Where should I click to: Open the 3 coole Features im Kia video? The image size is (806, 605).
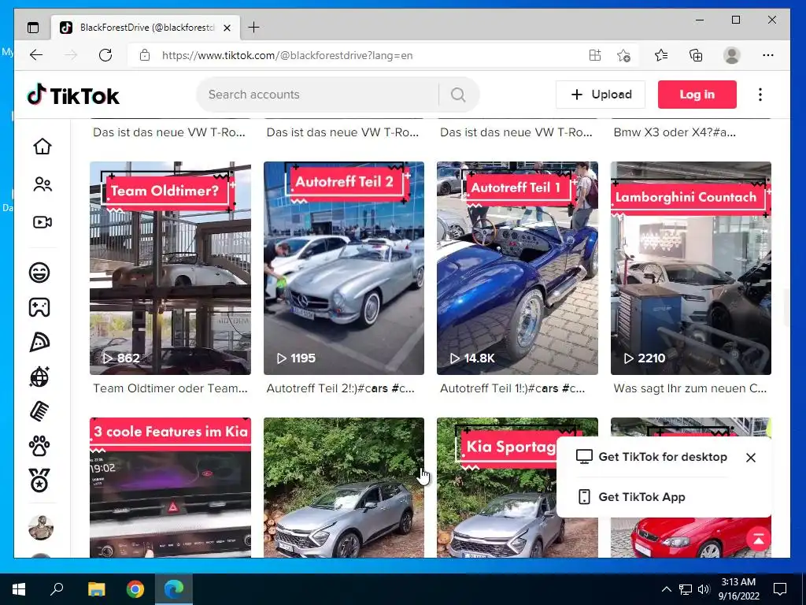pyautogui.click(x=170, y=488)
